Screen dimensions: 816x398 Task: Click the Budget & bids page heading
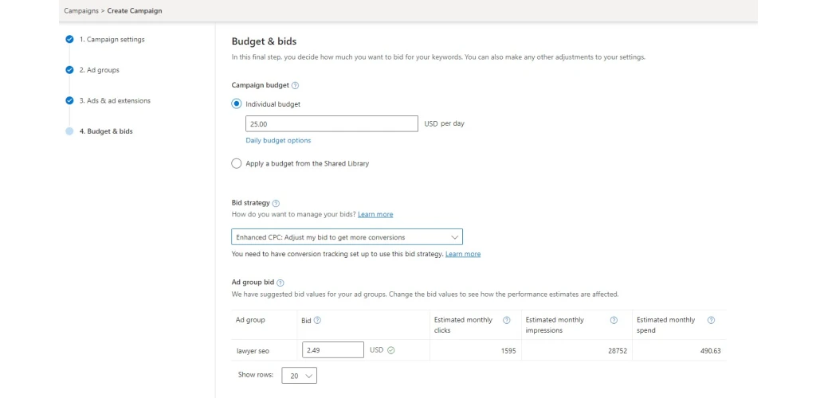click(264, 41)
